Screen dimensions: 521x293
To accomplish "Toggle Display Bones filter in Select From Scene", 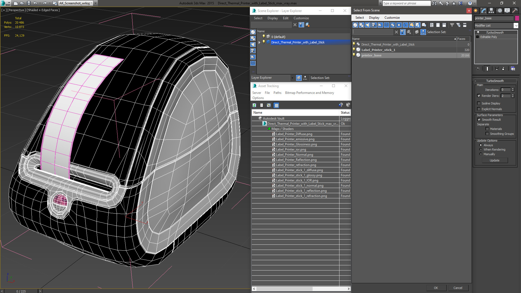I will pos(405,25).
